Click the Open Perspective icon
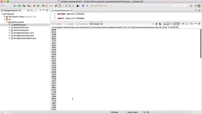This screenshot has width=202, height=114. 191,6
